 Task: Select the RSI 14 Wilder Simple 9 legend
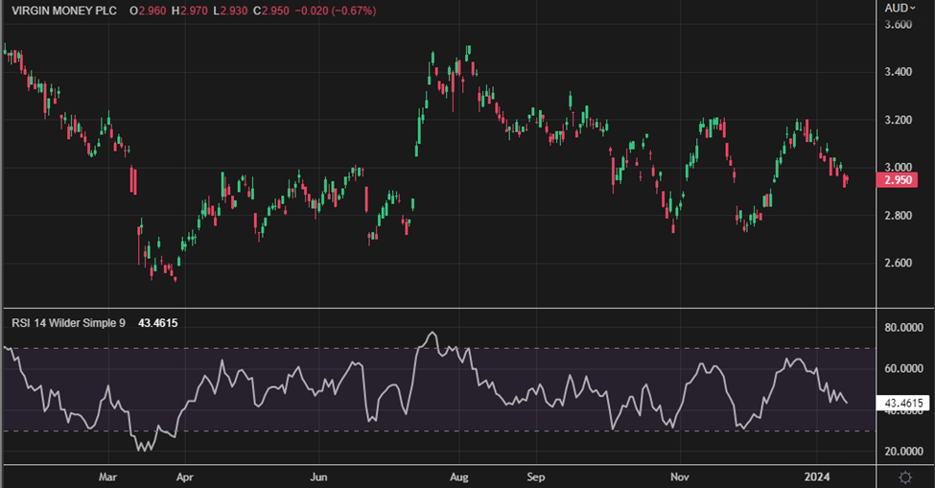69,323
